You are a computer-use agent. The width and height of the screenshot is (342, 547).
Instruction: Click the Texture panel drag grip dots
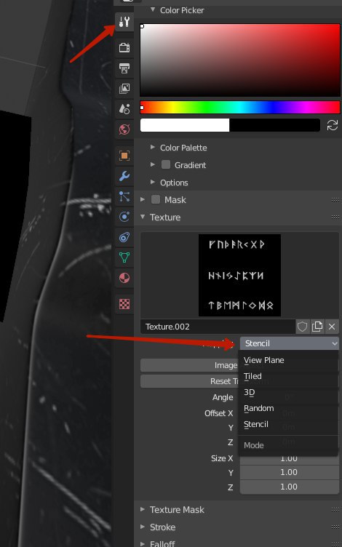tap(335, 217)
